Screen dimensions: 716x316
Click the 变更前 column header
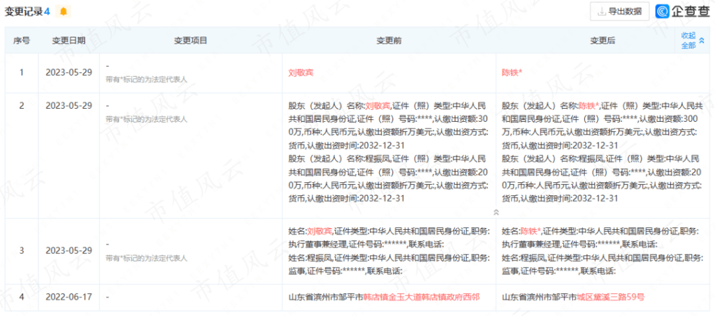(388, 40)
